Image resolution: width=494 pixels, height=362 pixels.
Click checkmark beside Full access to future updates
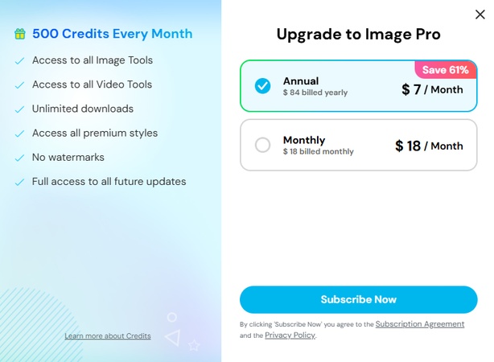click(19, 182)
